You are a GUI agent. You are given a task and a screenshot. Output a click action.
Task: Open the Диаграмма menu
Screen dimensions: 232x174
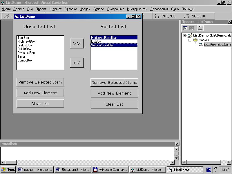(115, 9)
